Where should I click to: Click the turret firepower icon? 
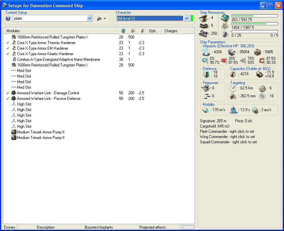click(205, 88)
